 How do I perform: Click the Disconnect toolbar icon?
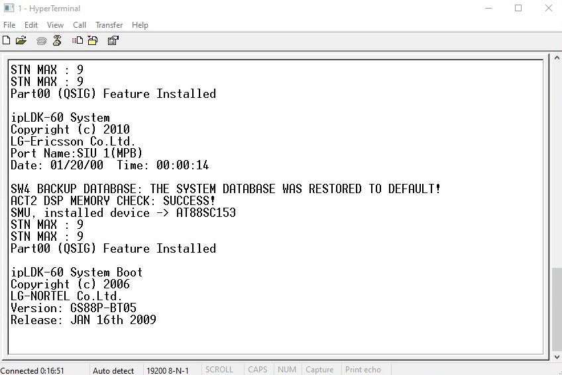click(57, 40)
